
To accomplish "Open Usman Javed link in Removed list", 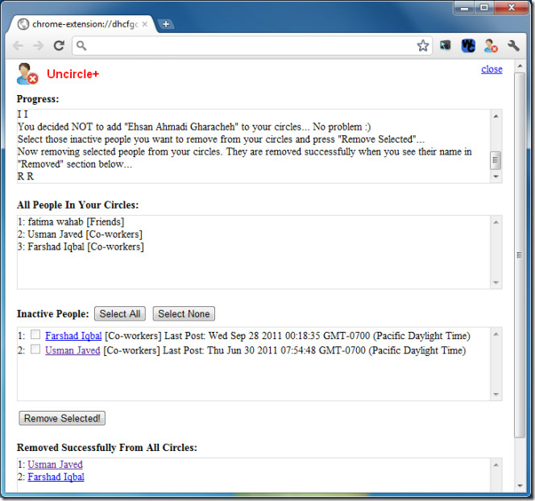I will click(x=56, y=465).
